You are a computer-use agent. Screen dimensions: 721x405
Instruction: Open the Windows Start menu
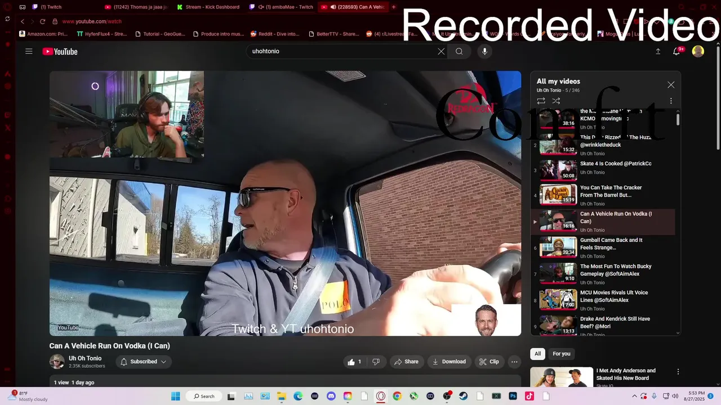(175, 396)
